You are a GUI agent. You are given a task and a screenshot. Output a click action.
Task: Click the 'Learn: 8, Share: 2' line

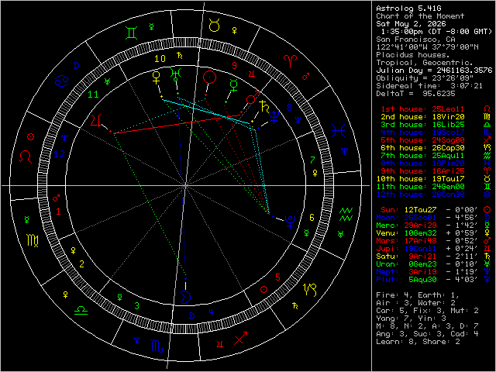[418, 341]
